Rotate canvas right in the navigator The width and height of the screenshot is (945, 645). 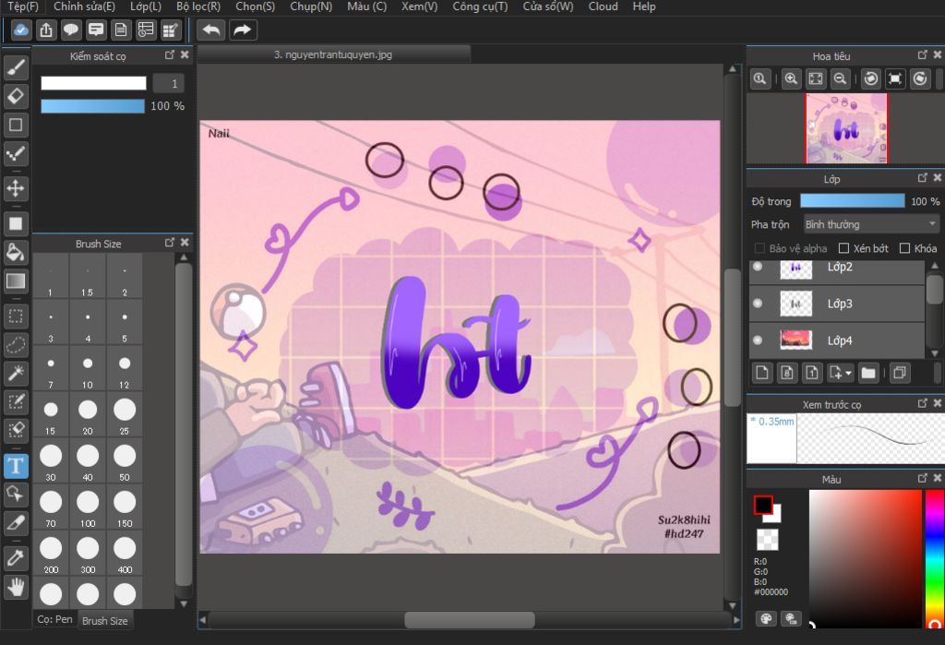tap(920, 78)
